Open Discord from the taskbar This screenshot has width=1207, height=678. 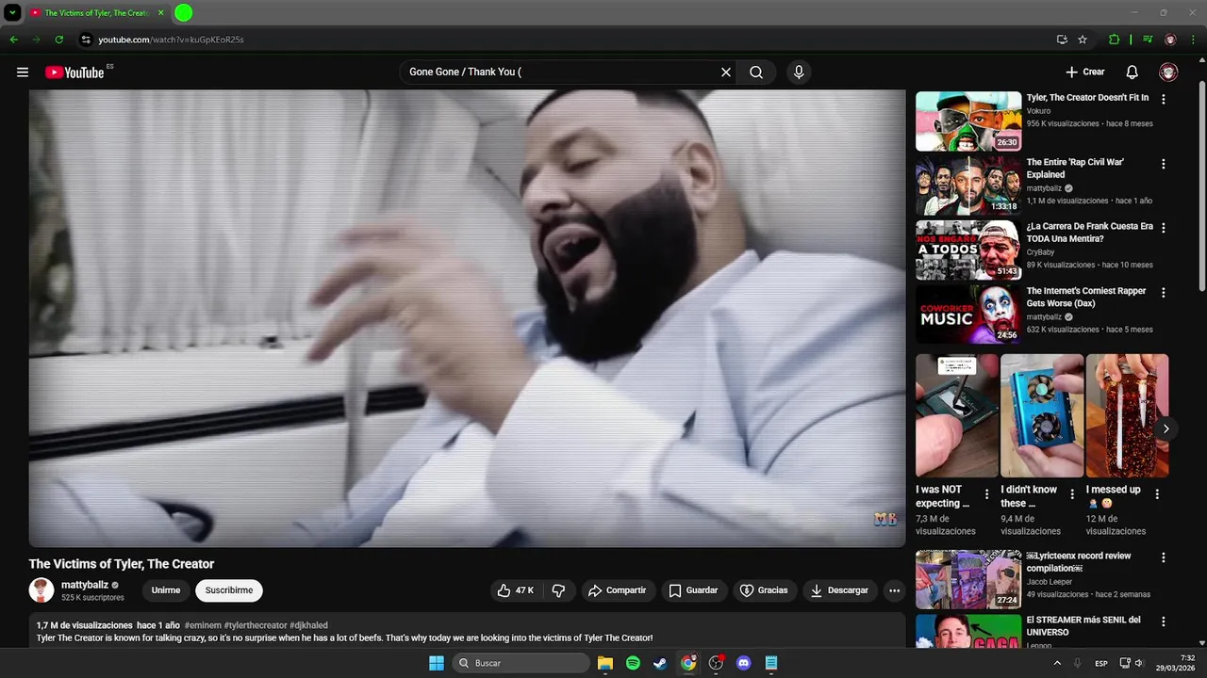743,663
